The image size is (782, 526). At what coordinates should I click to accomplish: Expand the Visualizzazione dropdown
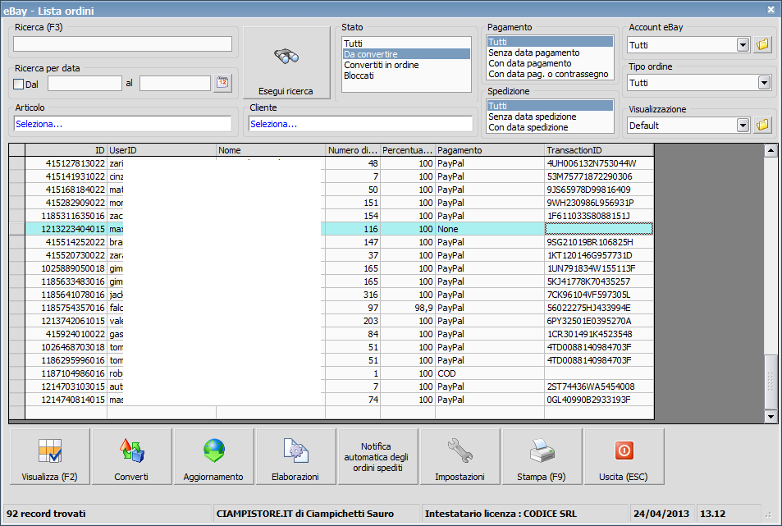click(x=743, y=126)
